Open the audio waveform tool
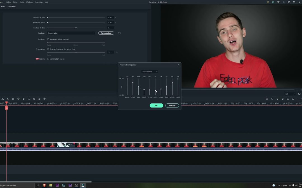The height and width of the screenshot is (188, 302). coord(44,99)
